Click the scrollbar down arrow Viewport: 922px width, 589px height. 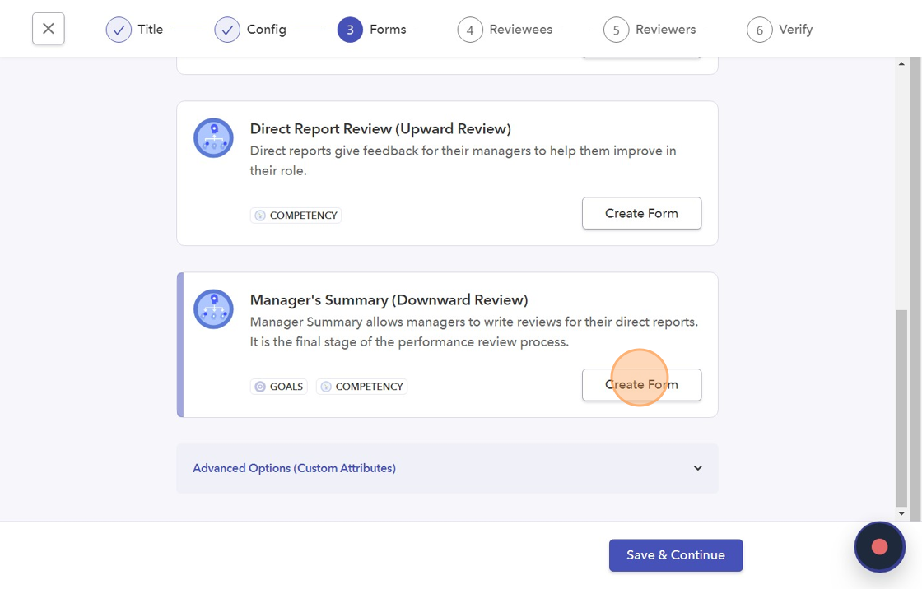(x=901, y=513)
